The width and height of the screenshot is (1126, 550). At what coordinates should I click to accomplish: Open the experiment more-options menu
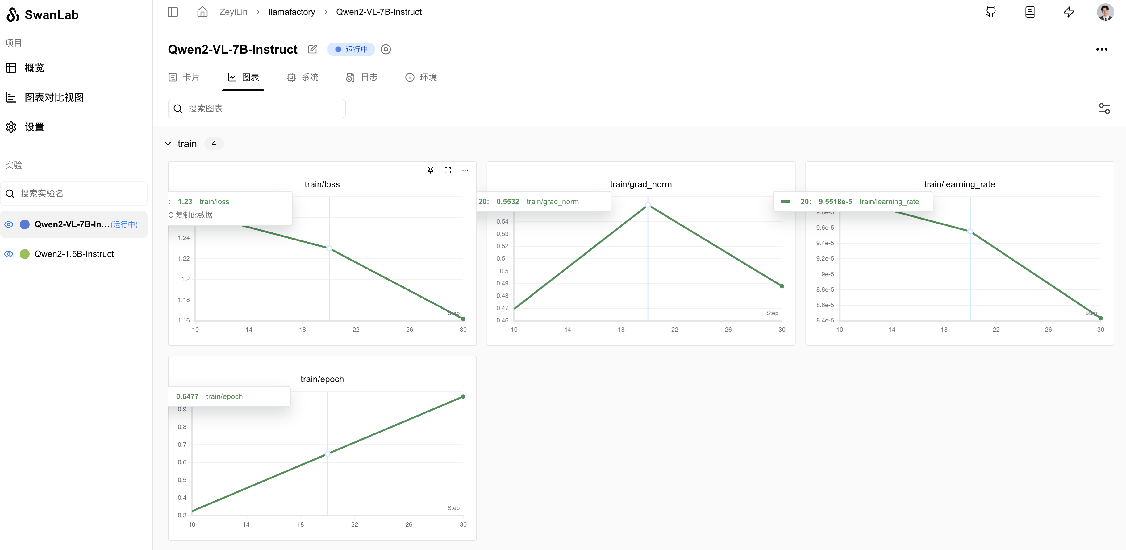[1102, 49]
